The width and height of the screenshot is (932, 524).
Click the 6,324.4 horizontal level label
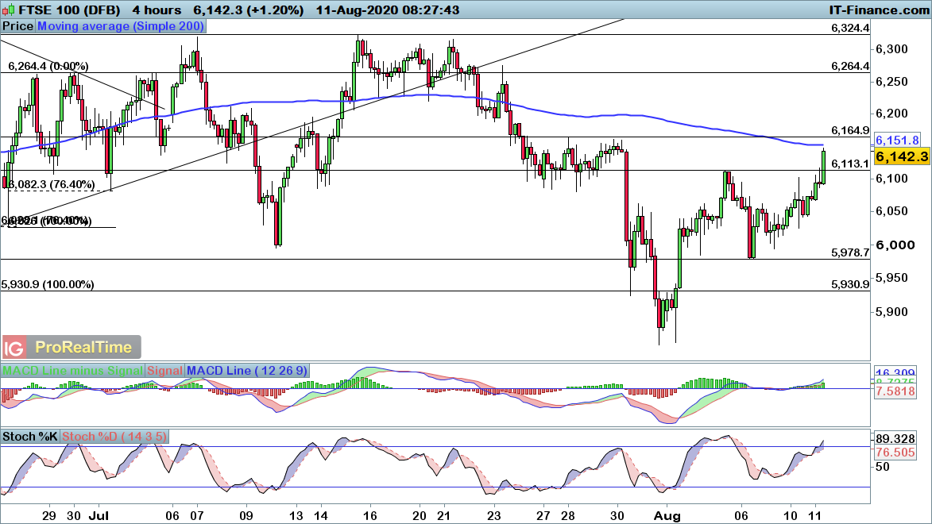pyautogui.click(x=850, y=28)
